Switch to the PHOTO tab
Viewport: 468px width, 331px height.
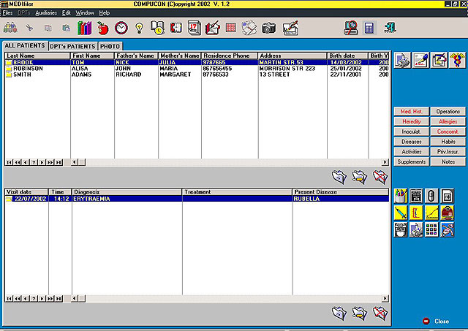click(110, 46)
